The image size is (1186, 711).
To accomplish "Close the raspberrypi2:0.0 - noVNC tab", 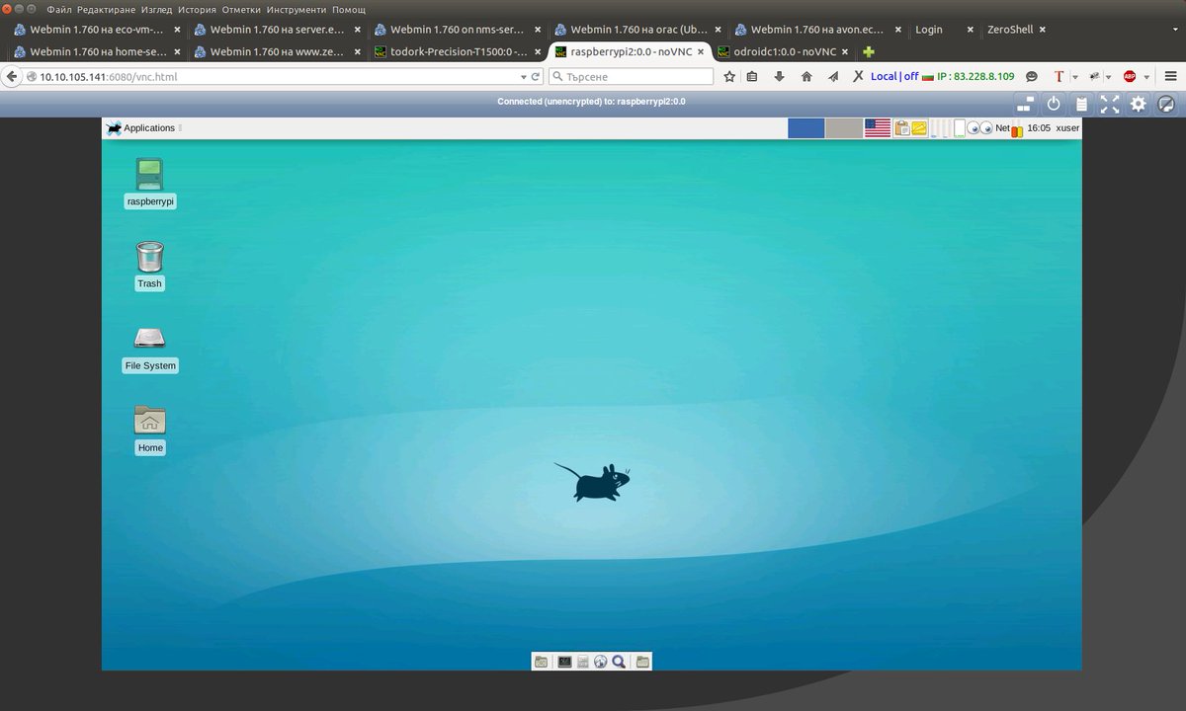I will pyautogui.click(x=700, y=51).
